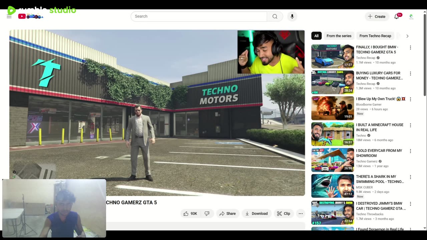Open title I SOLD EVERYCAR FROM MY SHOWROOM
The image size is (427, 240).
(379, 153)
